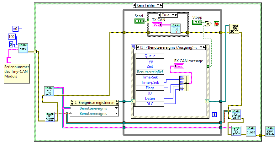The image size is (279, 145).
Task: Click the red loop stop terminal
Action: click(217, 24)
